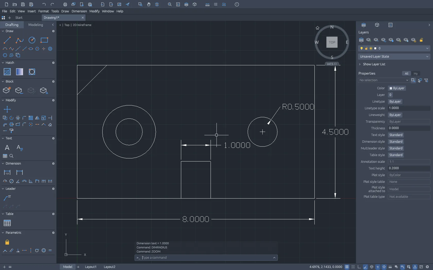Image resolution: width=433 pixels, height=270 pixels.
Task: Click the 2D Wireframe visual style label
Action: 82,25
